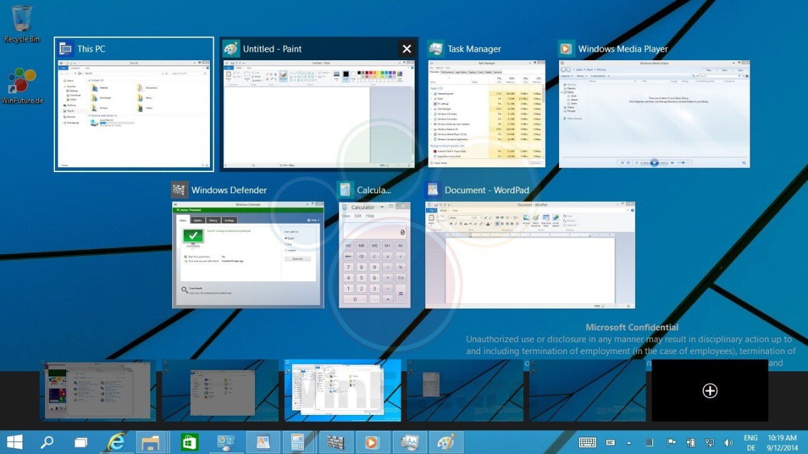Click the volume speaker icon in the tray
Viewport: 808px width, 454px height.
tap(729, 442)
